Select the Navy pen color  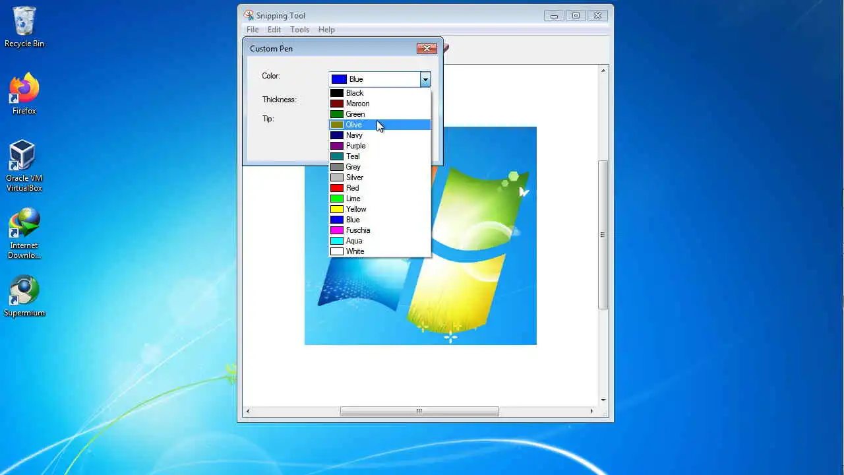[x=380, y=135]
